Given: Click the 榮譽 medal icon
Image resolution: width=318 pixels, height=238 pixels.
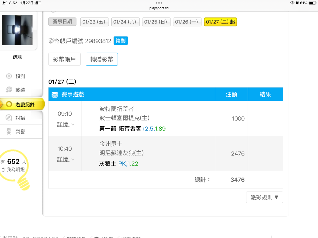Looking at the screenshot, I should (x=9, y=132).
